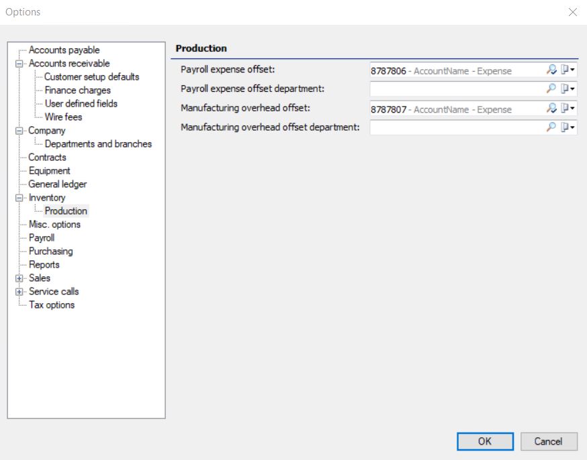
Task: Open flag dropdown for Manufacturing overhead offset department
Action: pos(568,127)
